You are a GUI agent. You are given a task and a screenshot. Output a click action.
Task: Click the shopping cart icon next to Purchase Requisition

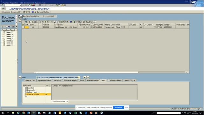coord(20,16)
